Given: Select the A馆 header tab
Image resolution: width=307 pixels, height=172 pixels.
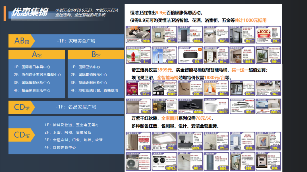Looking at the screenshot, I should click(x=37, y=55).
